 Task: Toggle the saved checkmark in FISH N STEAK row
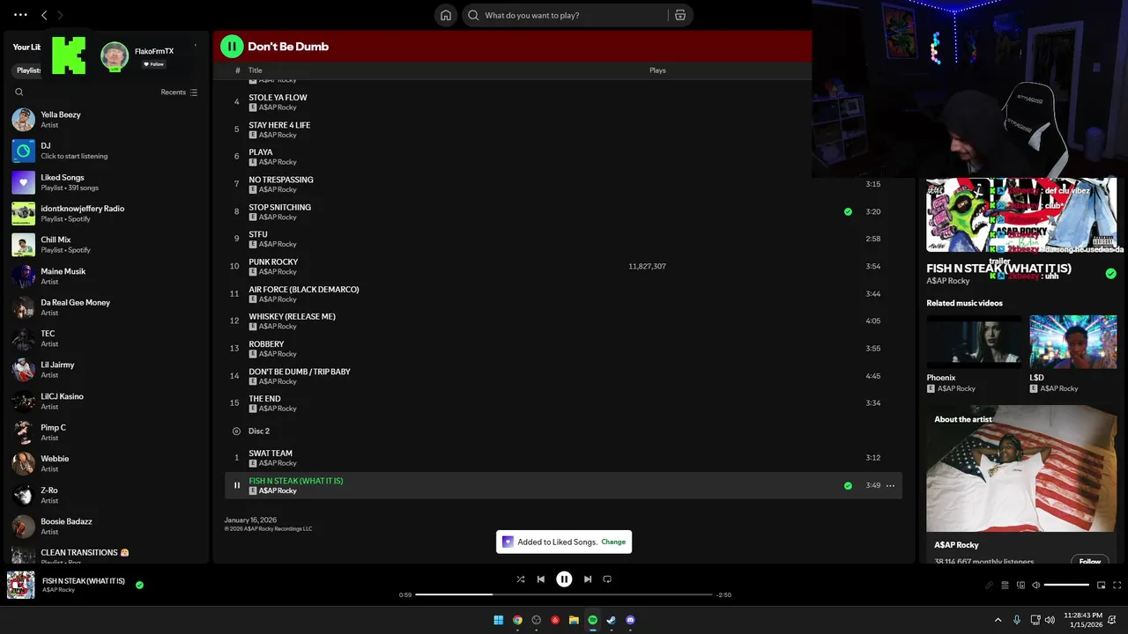point(848,485)
